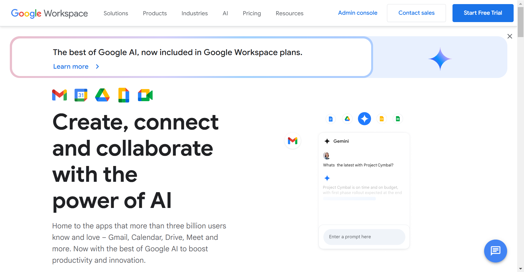Expand the Solutions menu
Image resolution: width=524 pixels, height=272 pixels.
116,13
